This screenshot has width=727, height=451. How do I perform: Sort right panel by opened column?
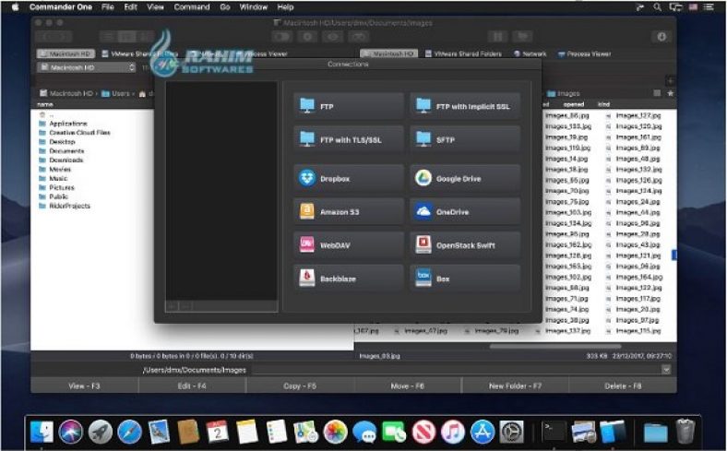pos(574,104)
